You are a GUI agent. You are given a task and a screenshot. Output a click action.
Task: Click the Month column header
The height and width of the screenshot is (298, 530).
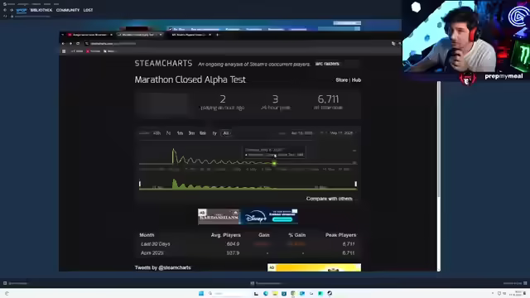(x=147, y=235)
